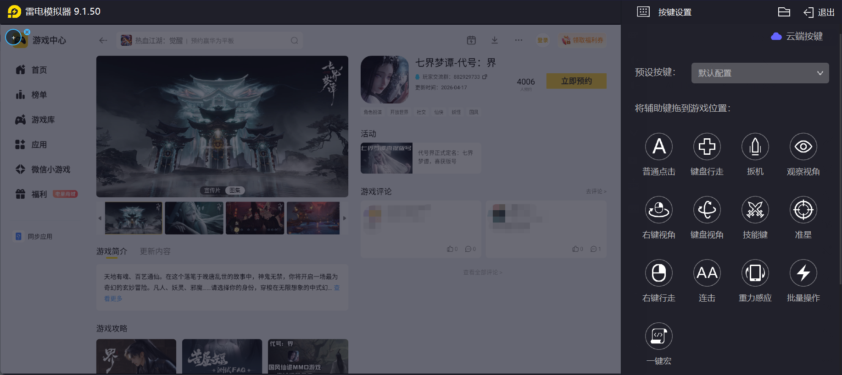Select the 右键视角 mouse view icon
Viewport: 842px width, 375px height.
(659, 210)
